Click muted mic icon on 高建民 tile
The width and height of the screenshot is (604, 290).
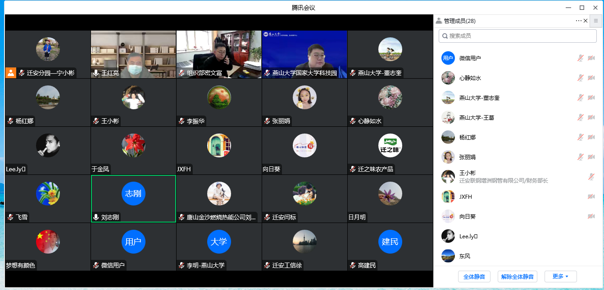point(353,265)
